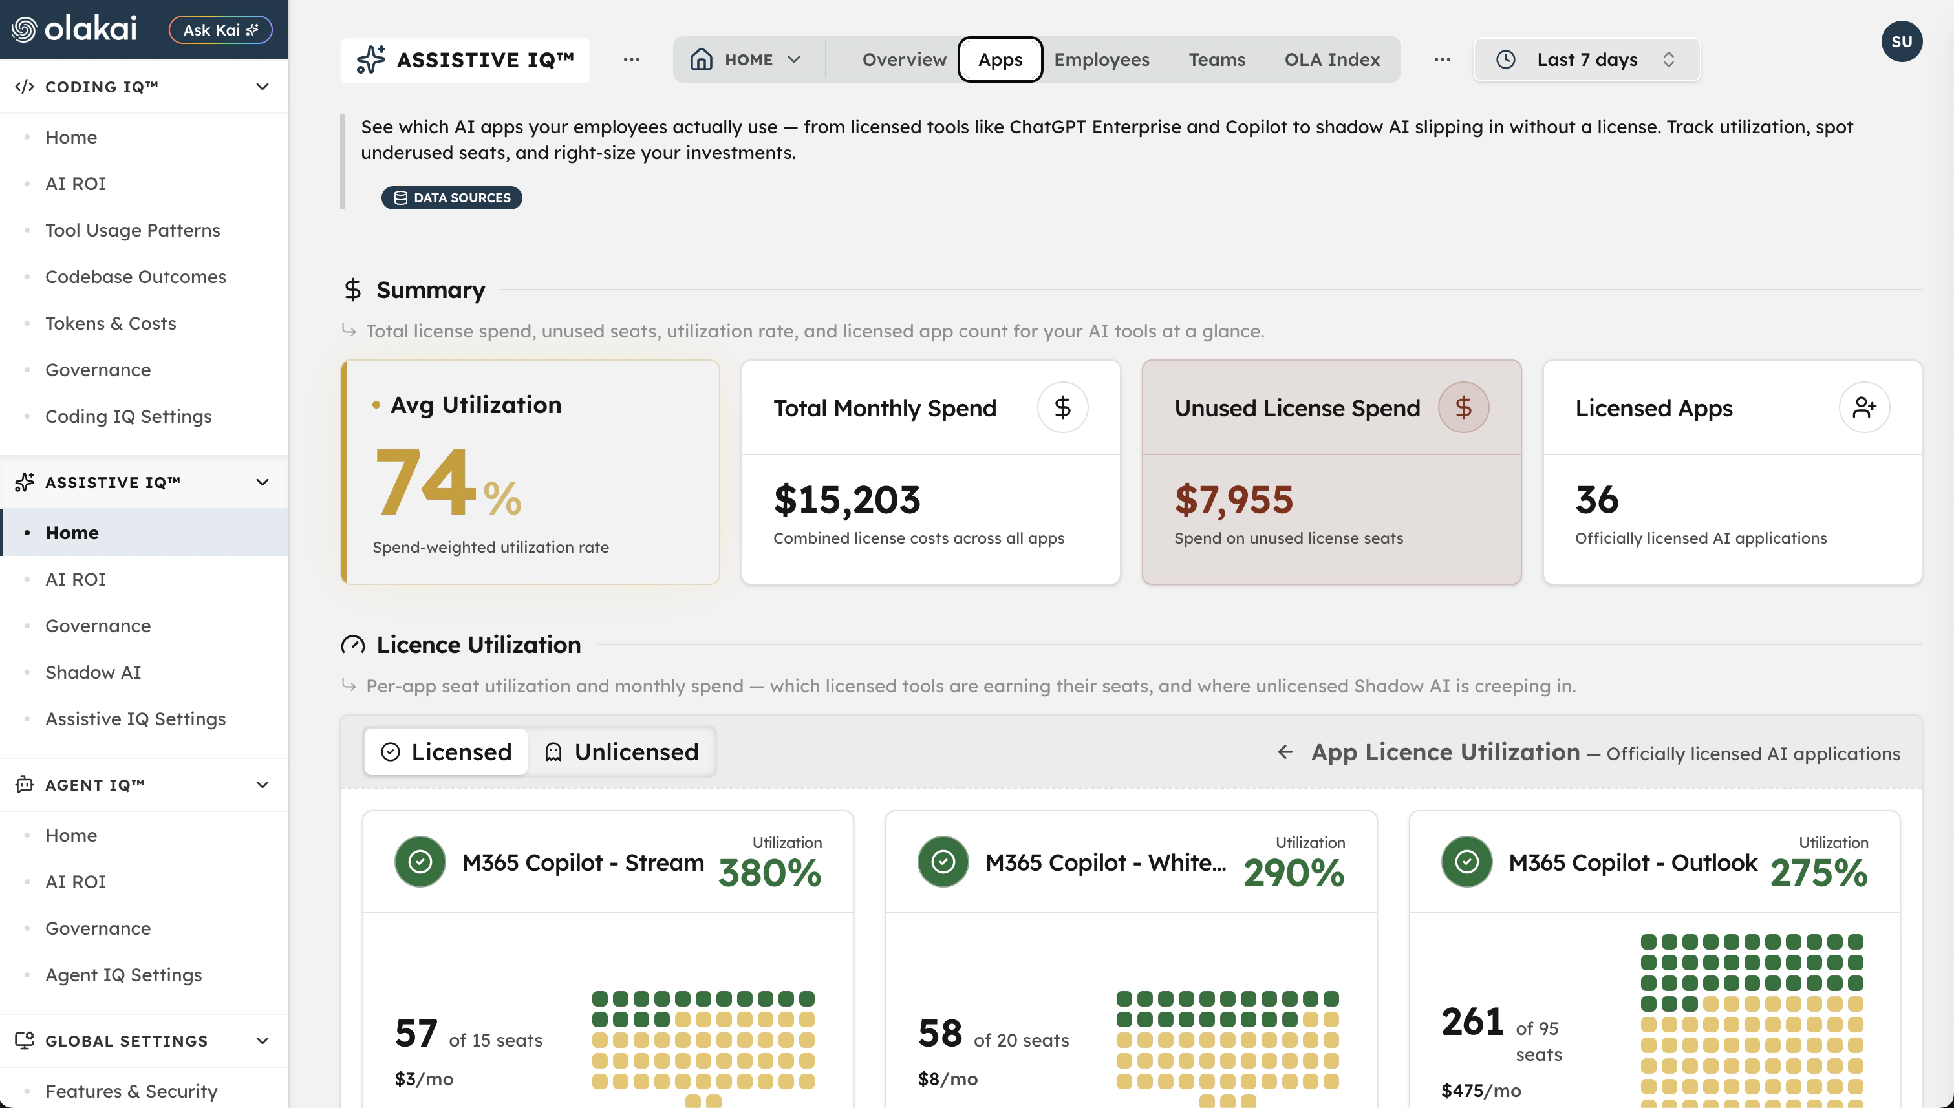Image resolution: width=1954 pixels, height=1108 pixels.
Task: Click the olakai swirl logo icon
Action: [x=23, y=30]
